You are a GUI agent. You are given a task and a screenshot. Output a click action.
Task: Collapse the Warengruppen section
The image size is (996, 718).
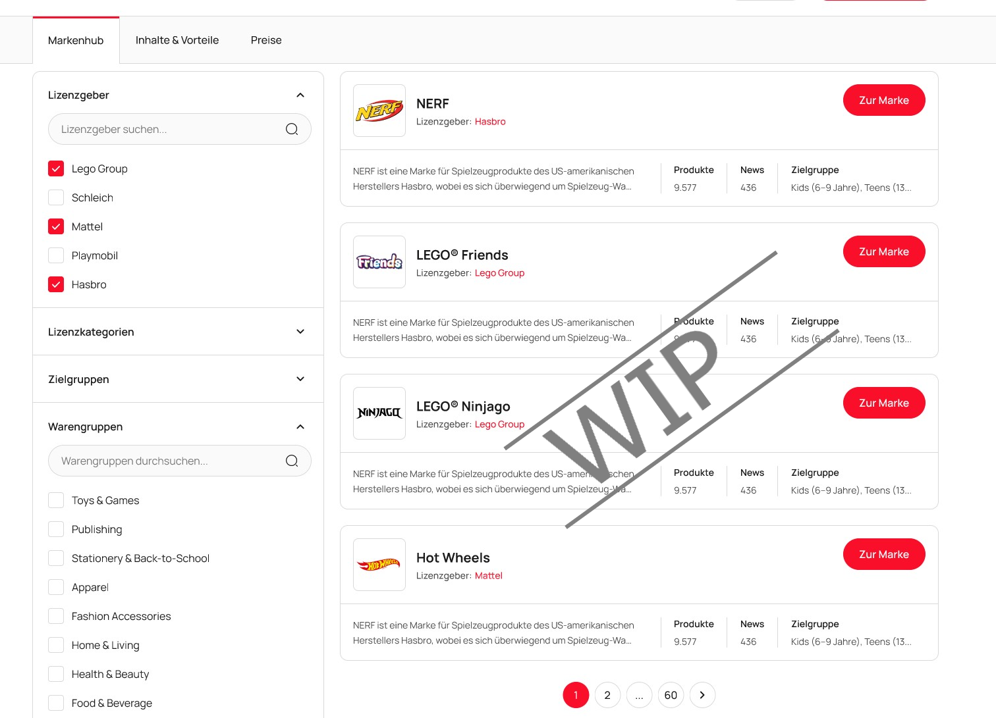tap(300, 426)
